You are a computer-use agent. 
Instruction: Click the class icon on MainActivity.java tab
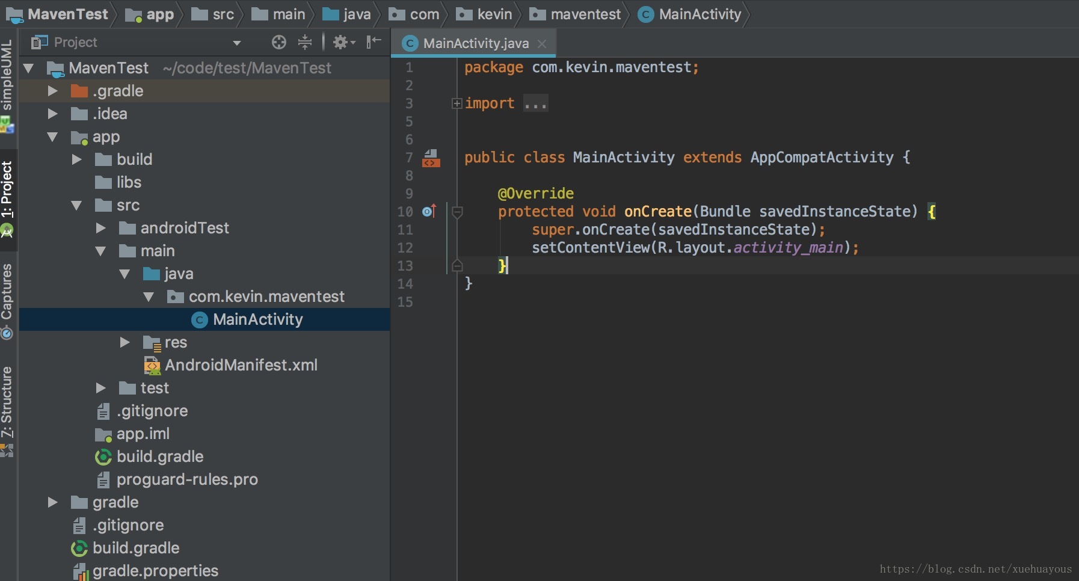point(410,43)
